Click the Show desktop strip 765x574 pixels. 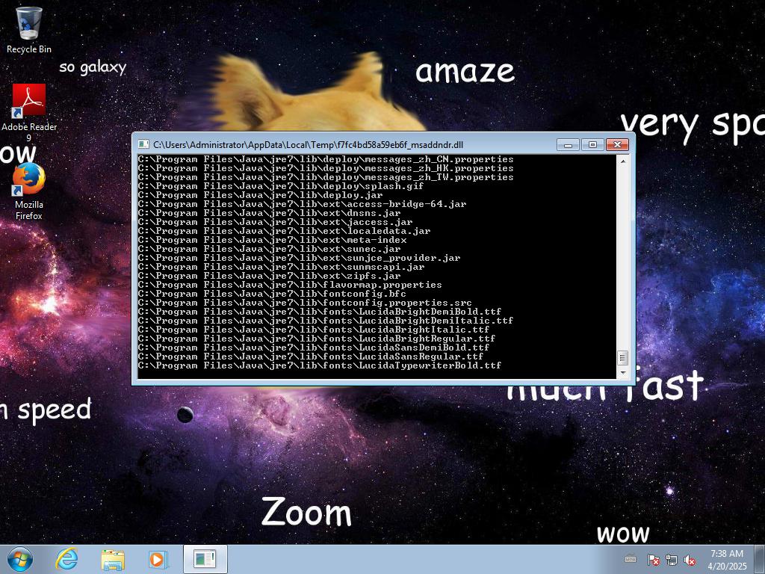pyautogui.click(x=760, y=559)
